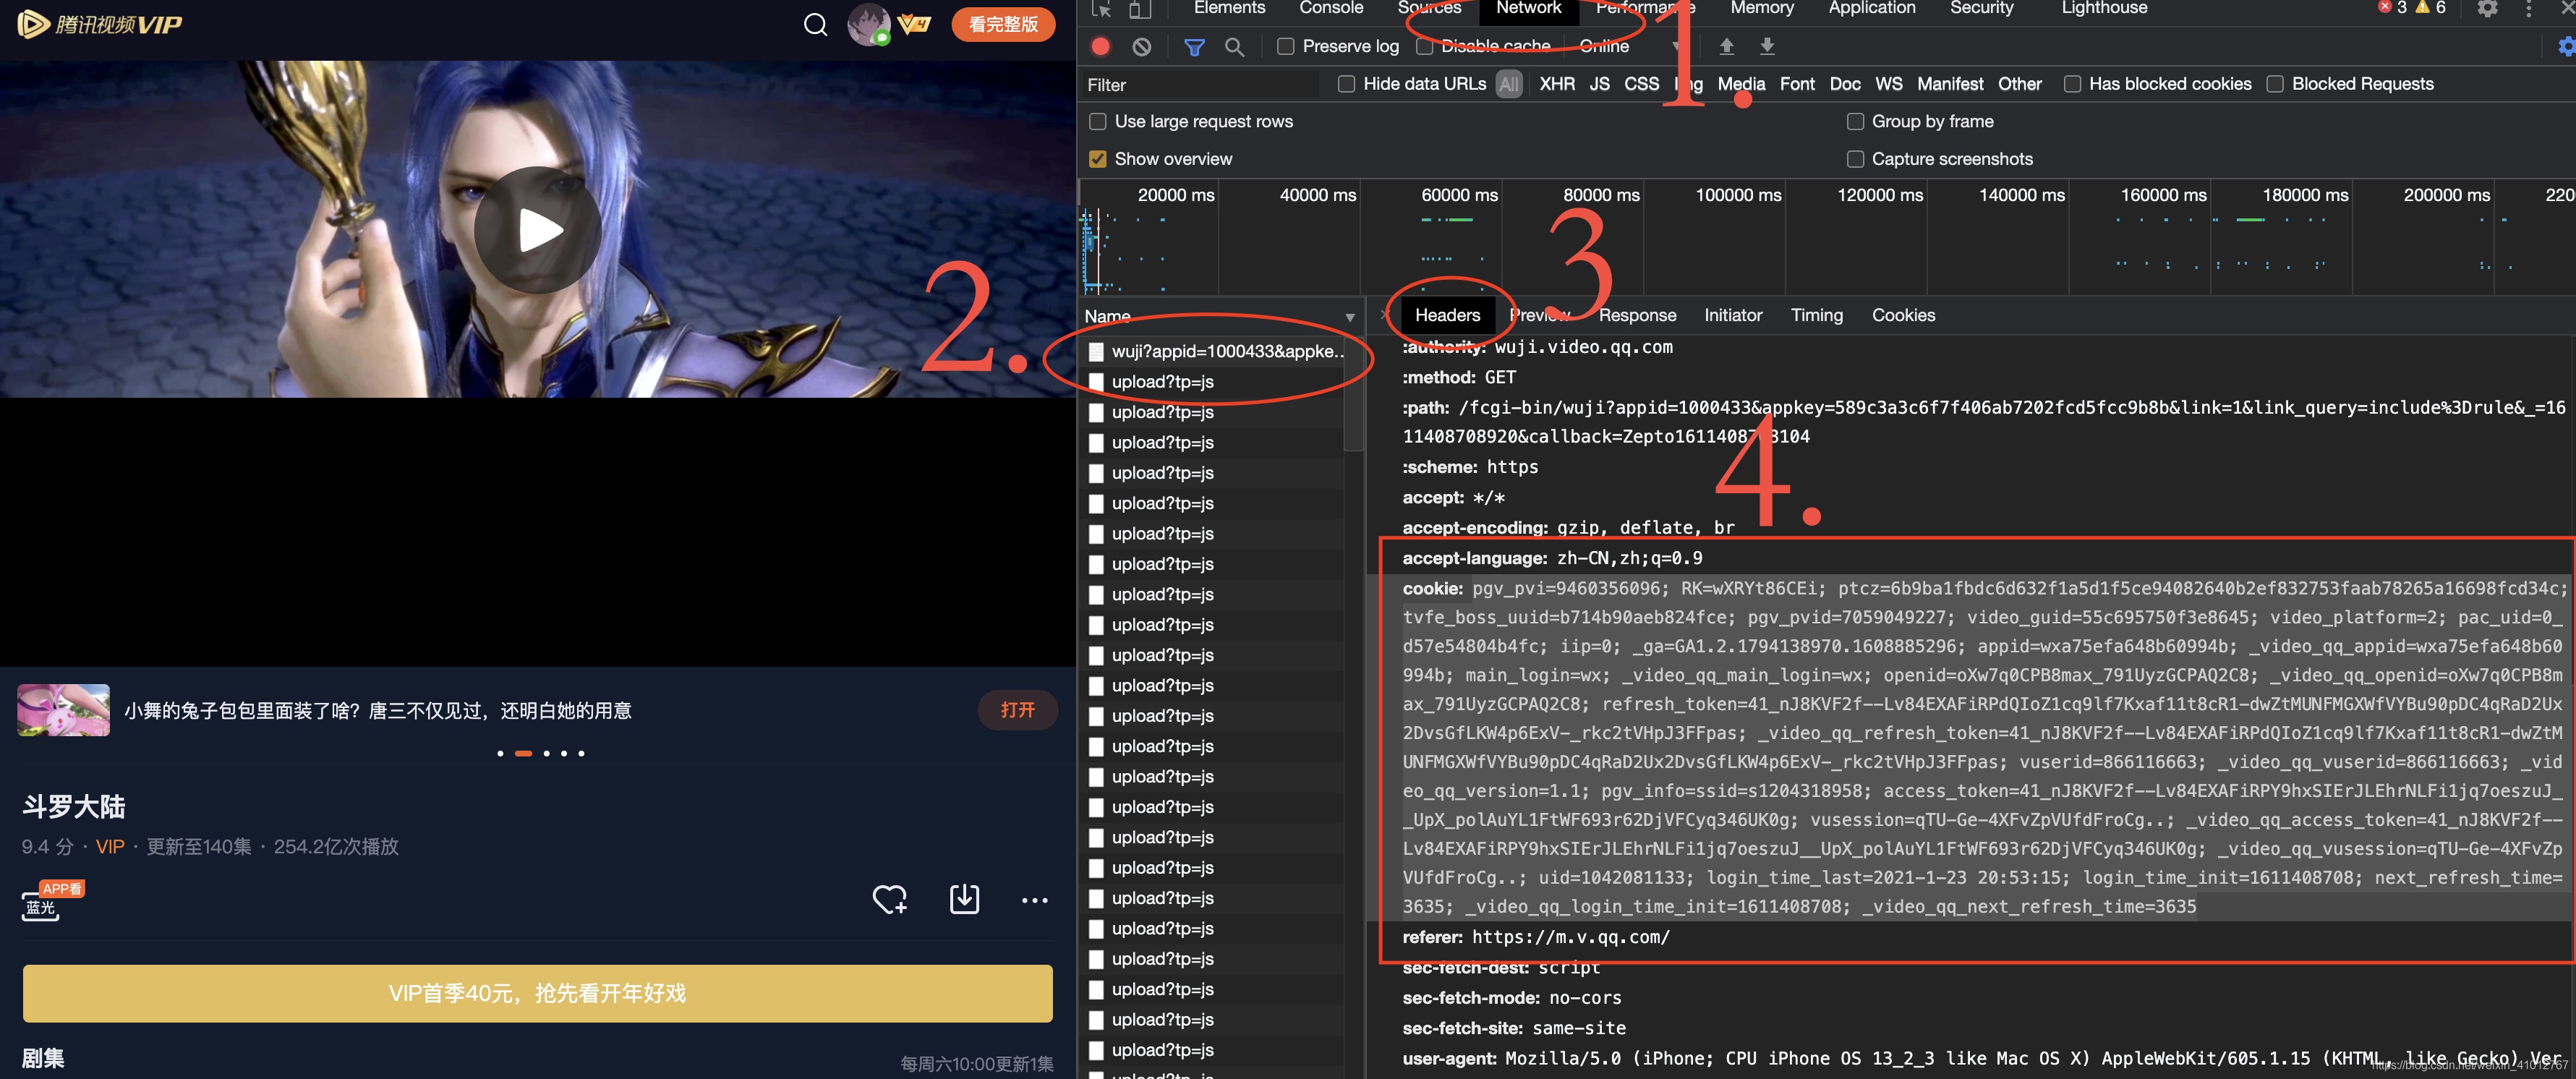Sort requests via Name column dropdown arrow
Image resolution: width=2576 pixels, height=1079 pixels.
tap(1349, 317)
